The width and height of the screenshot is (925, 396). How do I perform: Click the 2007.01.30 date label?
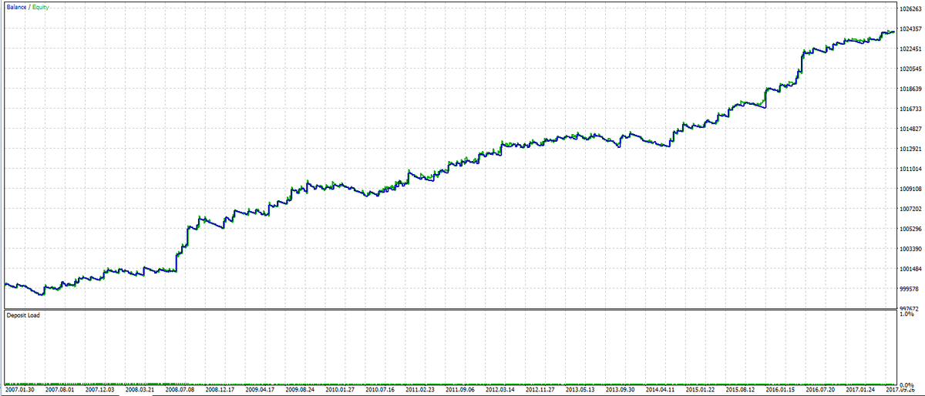coord(18,391)
